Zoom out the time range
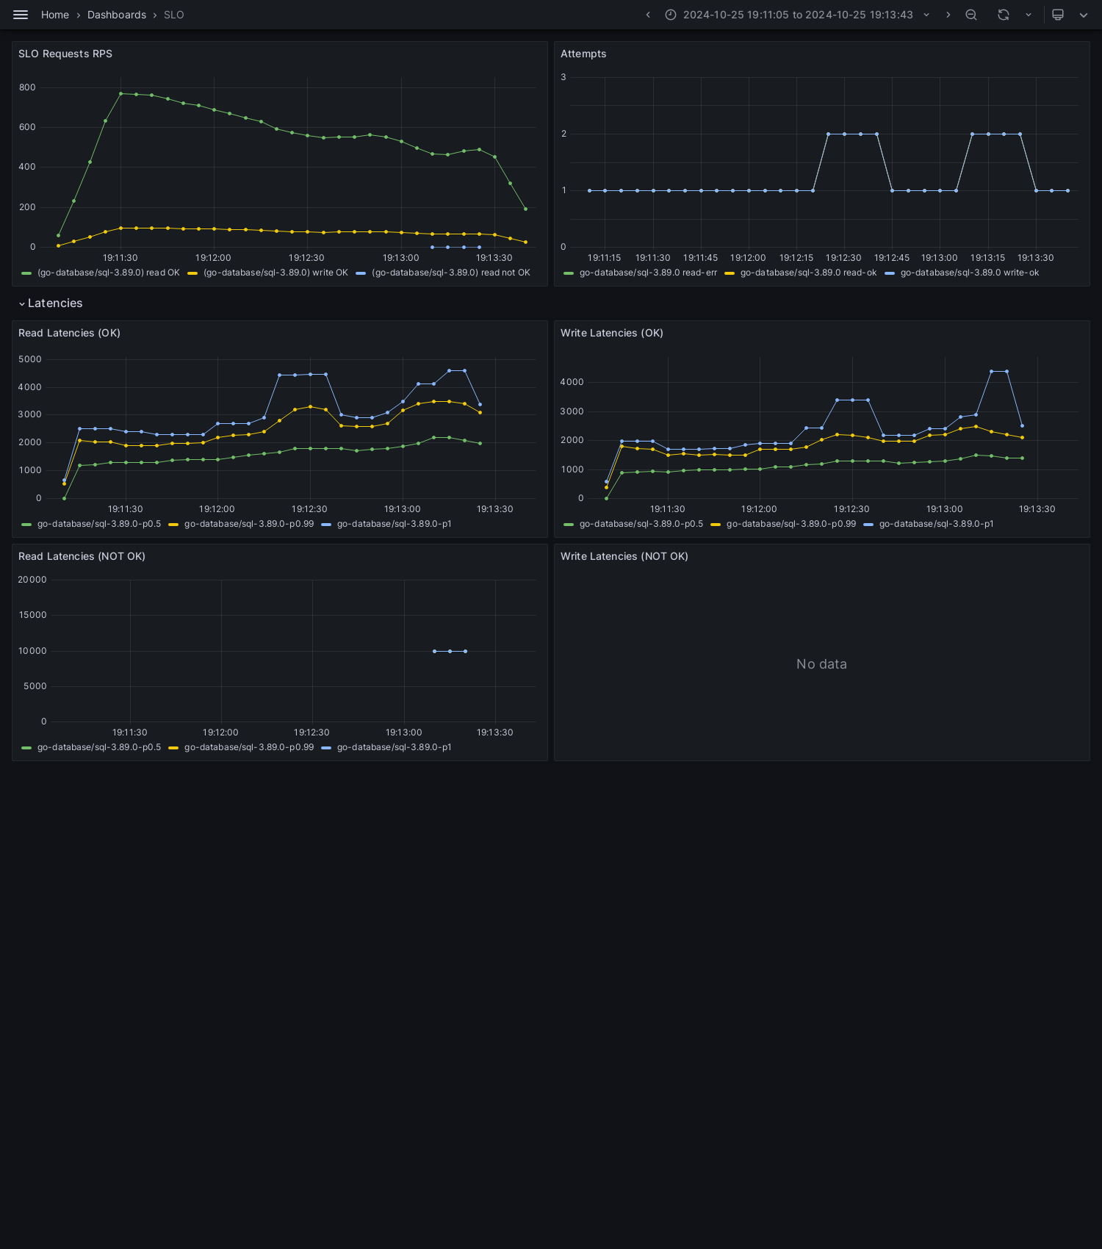Viewport: 1102px width, 1249px height. point(971,15)
